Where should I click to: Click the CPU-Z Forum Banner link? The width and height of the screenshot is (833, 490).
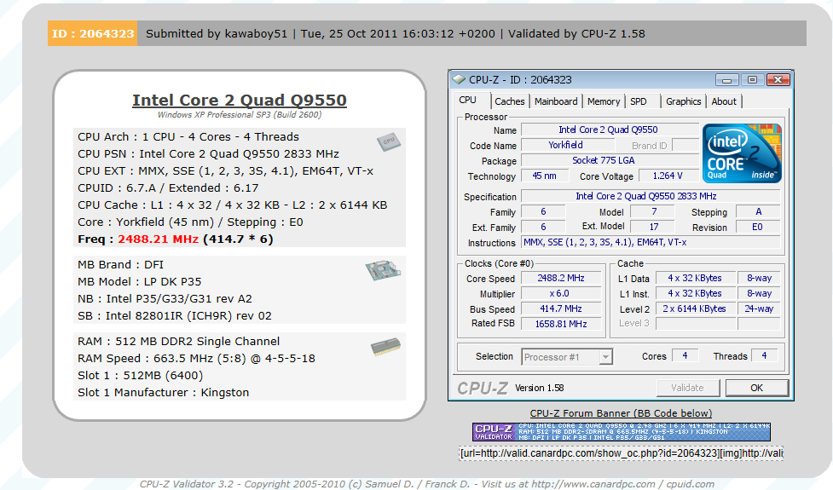coord(621,413)
